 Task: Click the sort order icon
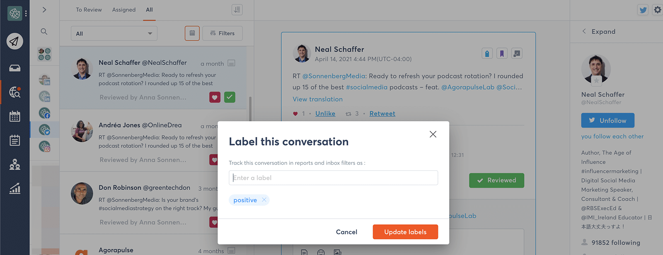[237, 10]
